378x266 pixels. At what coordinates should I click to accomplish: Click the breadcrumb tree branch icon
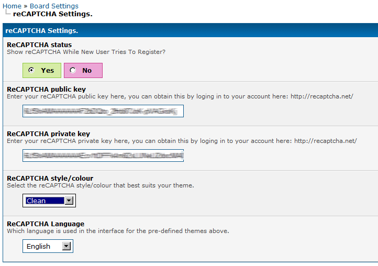[x=7, y=13]
